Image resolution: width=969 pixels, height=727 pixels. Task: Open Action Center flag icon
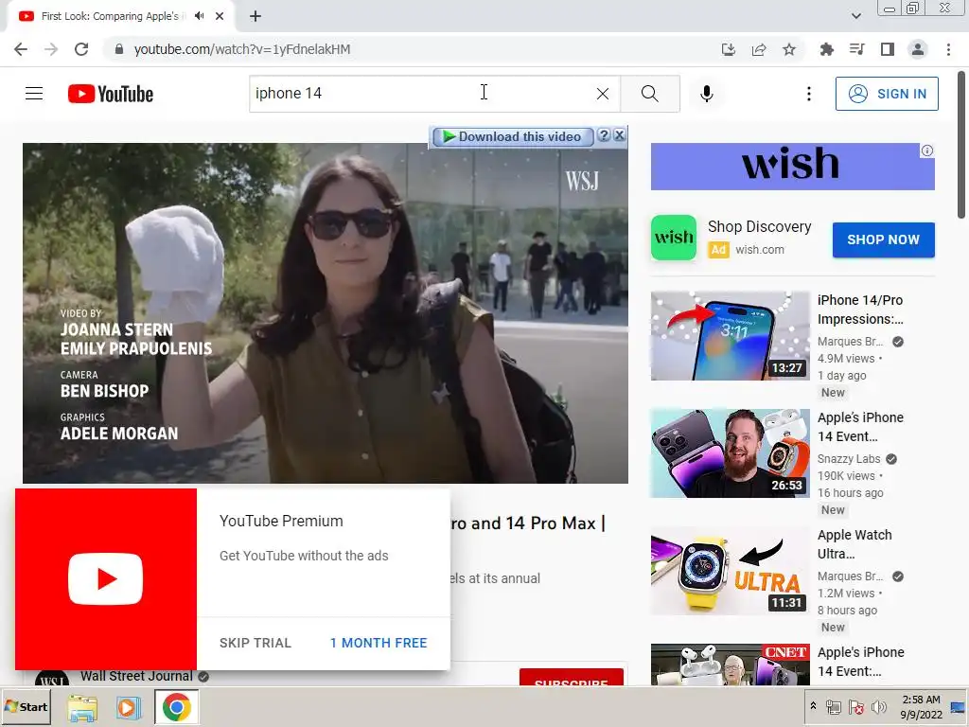tap(855, 706)
